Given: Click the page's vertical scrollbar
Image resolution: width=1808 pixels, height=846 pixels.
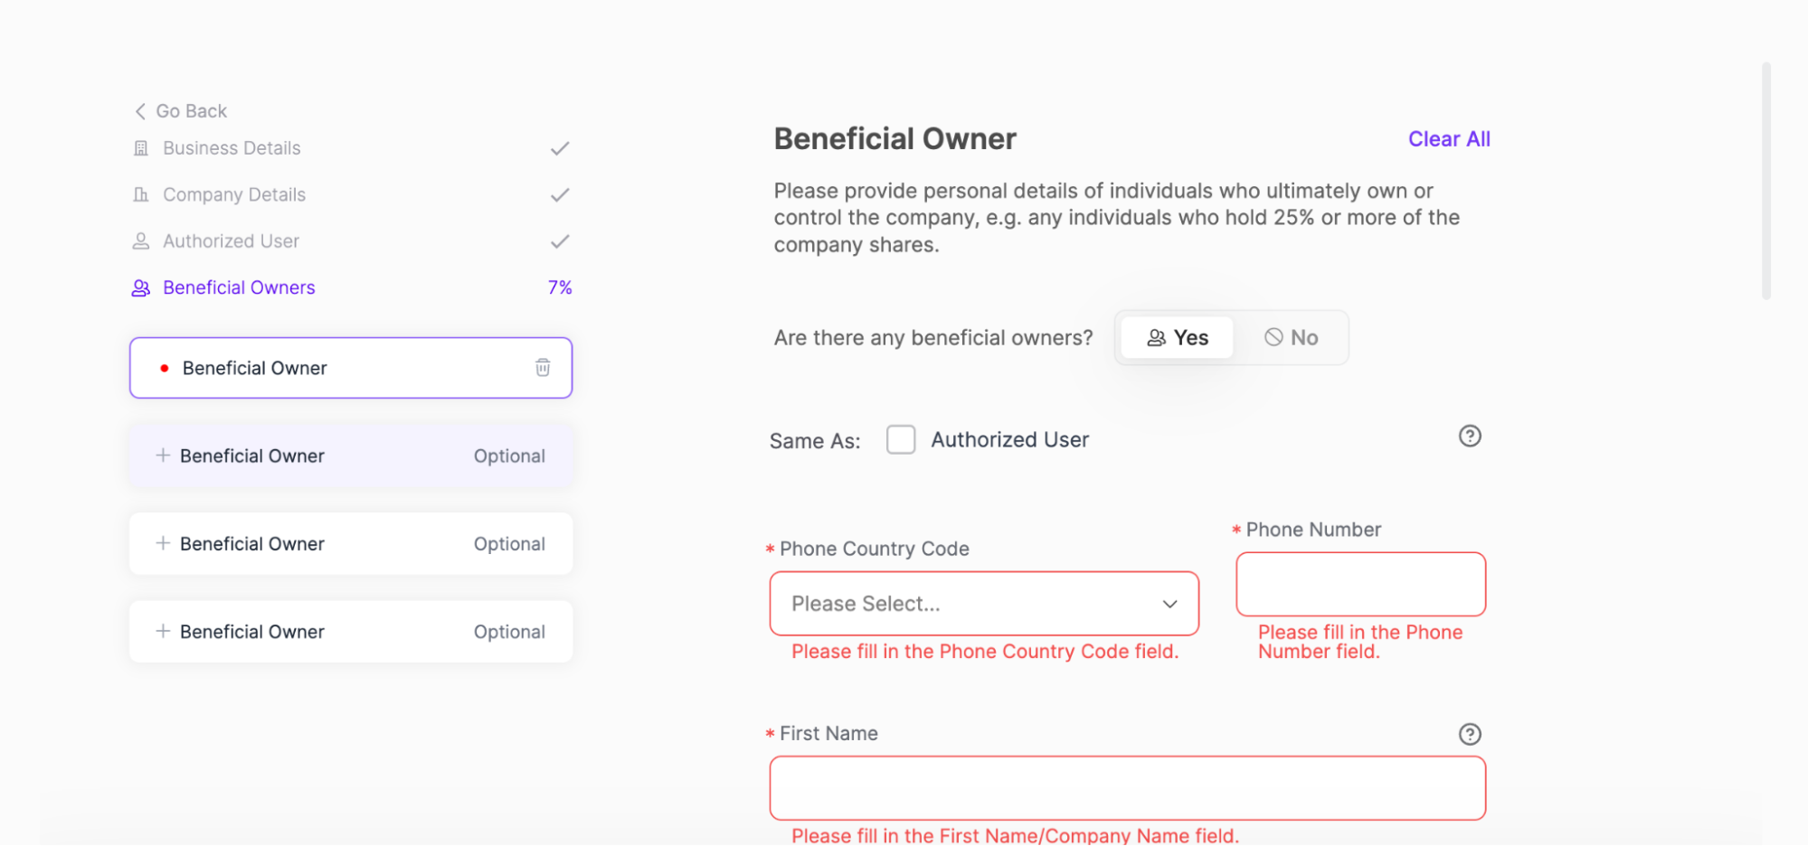Looking at the screenshot, I should coord(1765,181).
